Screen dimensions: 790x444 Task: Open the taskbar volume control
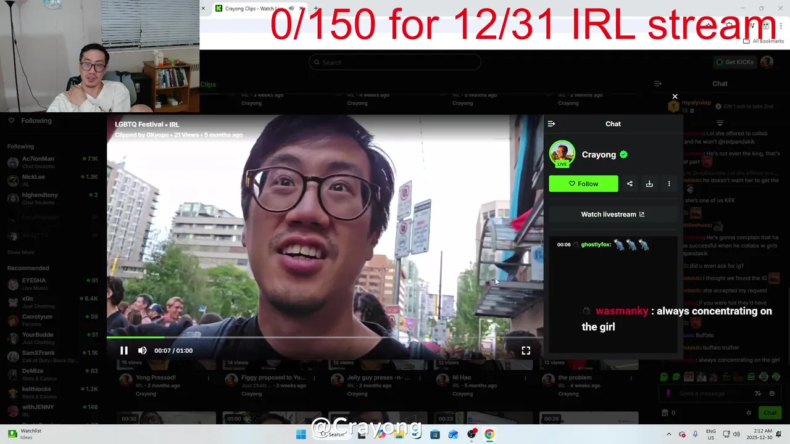[x=738, y=434]
